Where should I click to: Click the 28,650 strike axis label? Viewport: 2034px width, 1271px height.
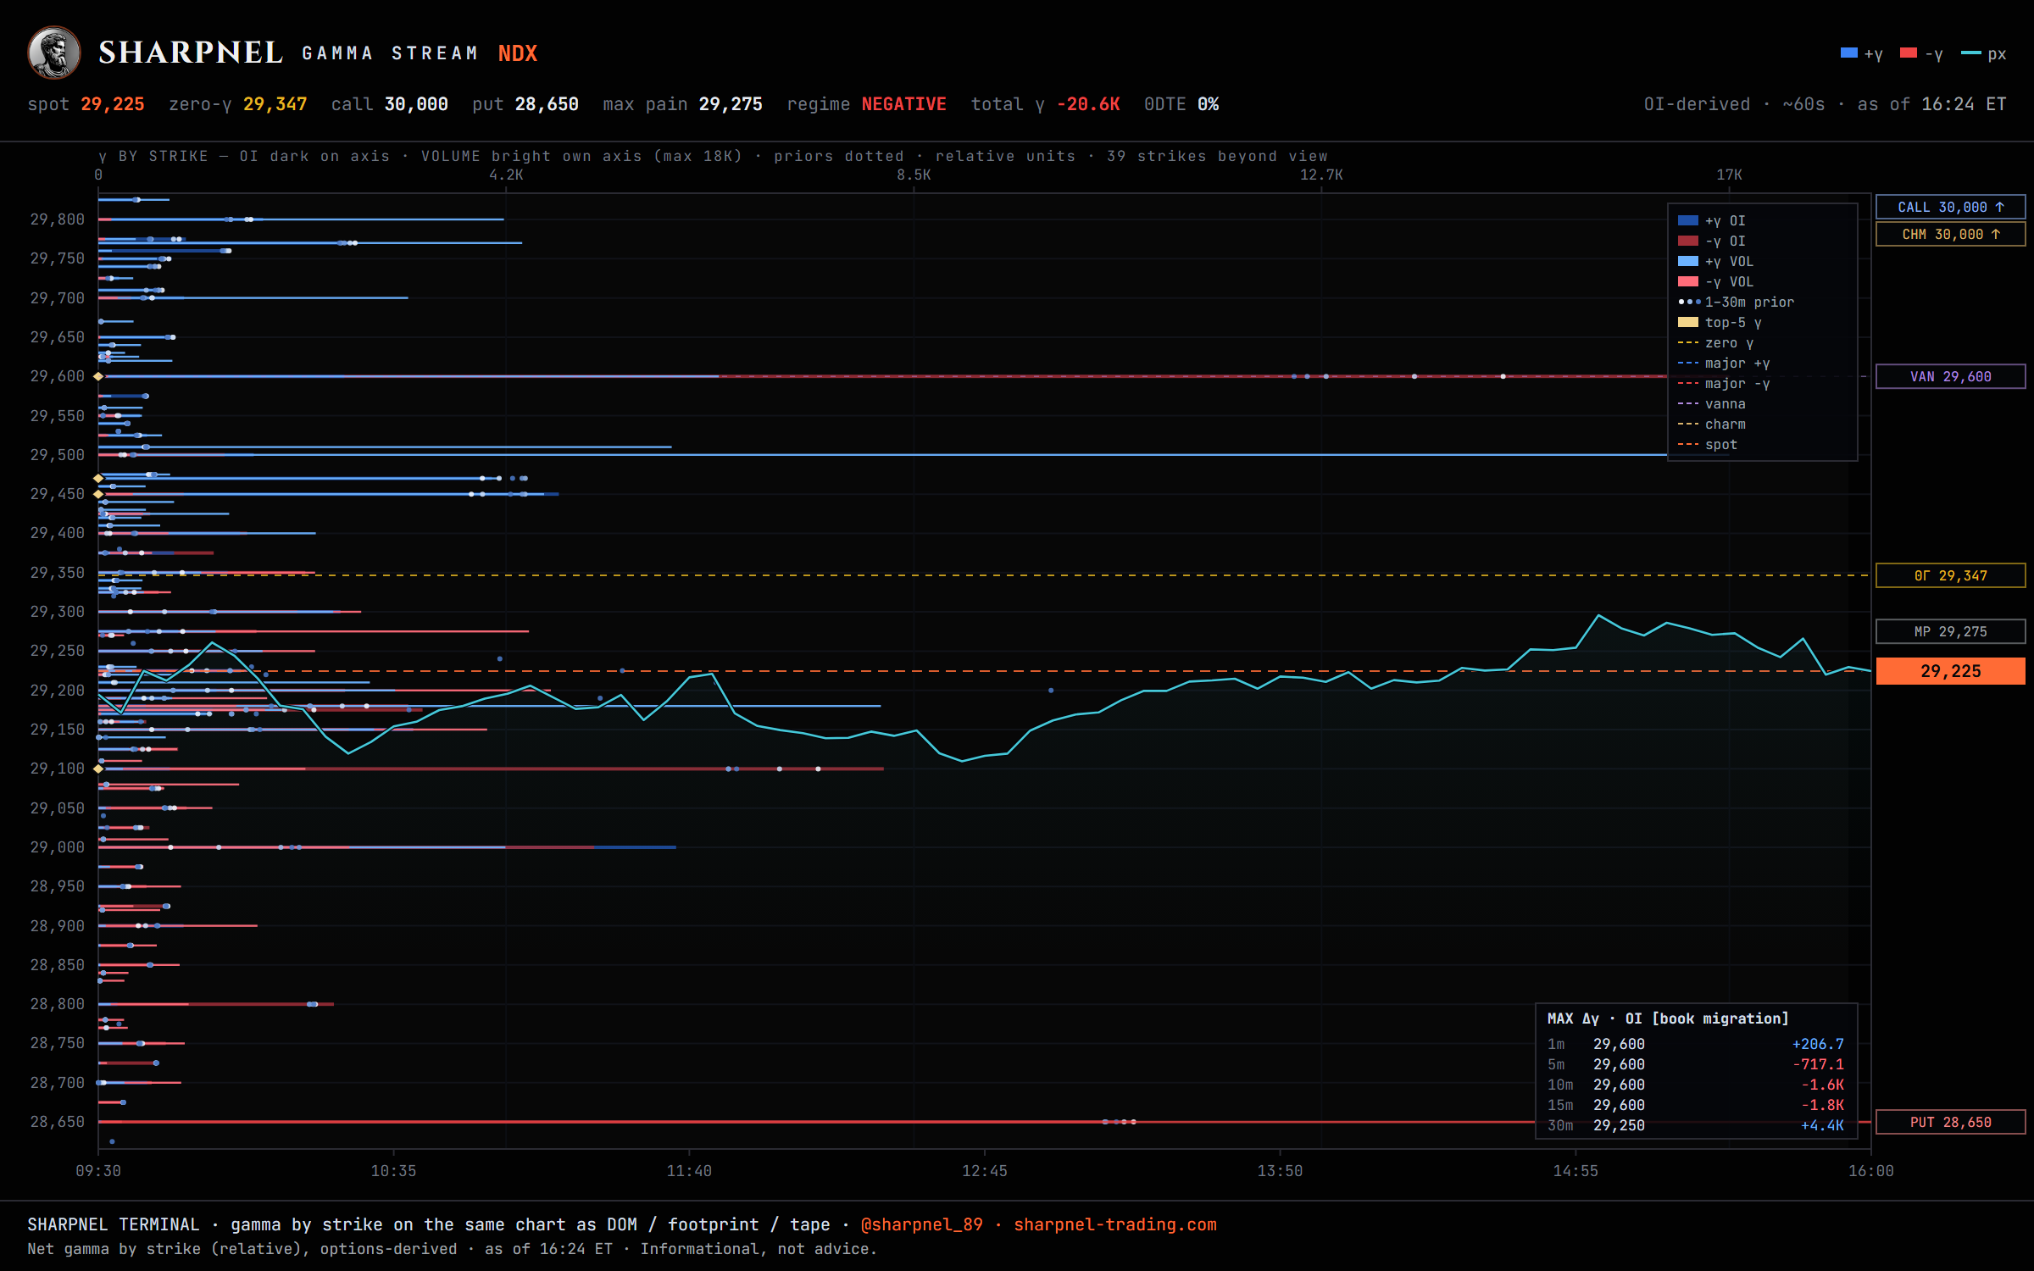click(58, 1122)
